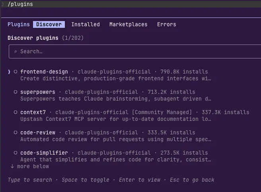
Task: Click the 'Space to toggle' hint
Action: (86, 180)
